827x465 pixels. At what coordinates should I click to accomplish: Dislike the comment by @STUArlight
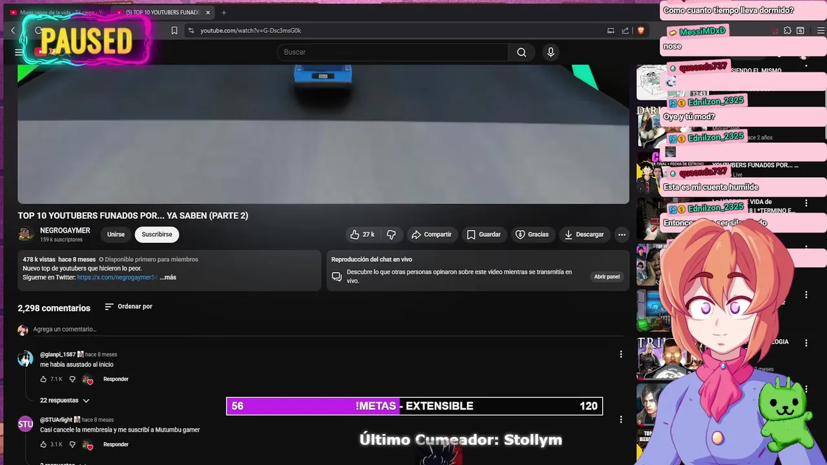click(x=72, y=444)
